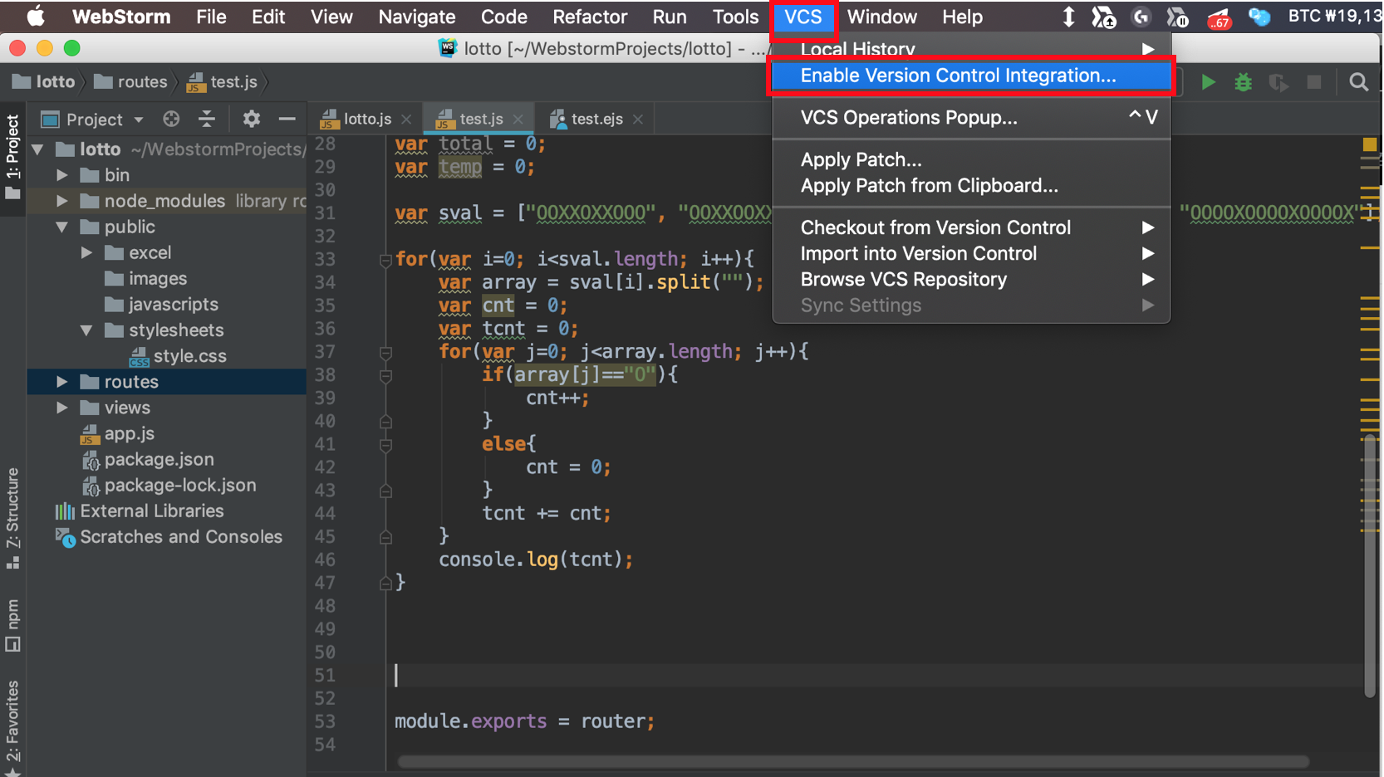Open the Favorites tool window side tab
The width and height of the screenshot is (1384, 777).
(x=12, y=728)
